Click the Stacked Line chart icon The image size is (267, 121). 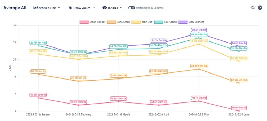point(36,8)
